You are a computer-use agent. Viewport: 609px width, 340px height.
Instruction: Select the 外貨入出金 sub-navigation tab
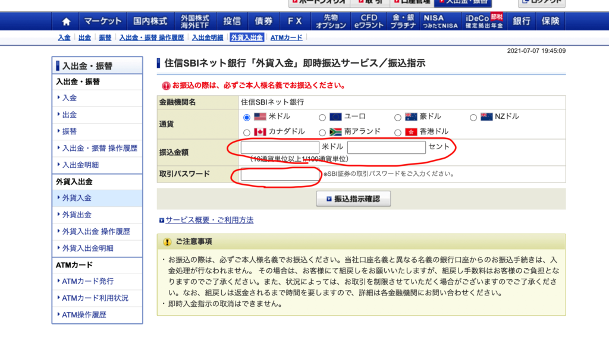tap(247, 37)
